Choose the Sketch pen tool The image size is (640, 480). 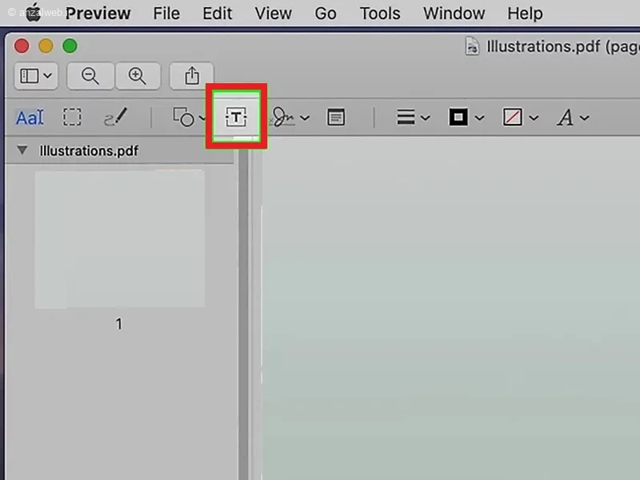pos(115,117)
